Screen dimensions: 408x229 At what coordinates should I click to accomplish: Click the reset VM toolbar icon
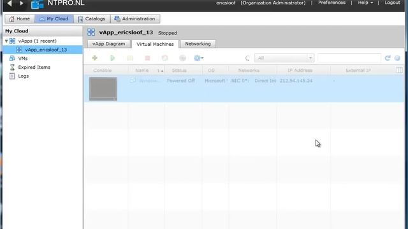pos(164,58)
